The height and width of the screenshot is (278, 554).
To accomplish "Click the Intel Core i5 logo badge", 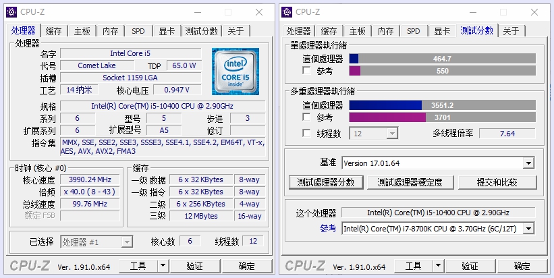I will [236, 72].
